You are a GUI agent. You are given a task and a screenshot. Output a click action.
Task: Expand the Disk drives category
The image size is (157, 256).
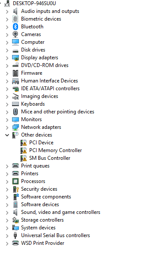point(7,50)
